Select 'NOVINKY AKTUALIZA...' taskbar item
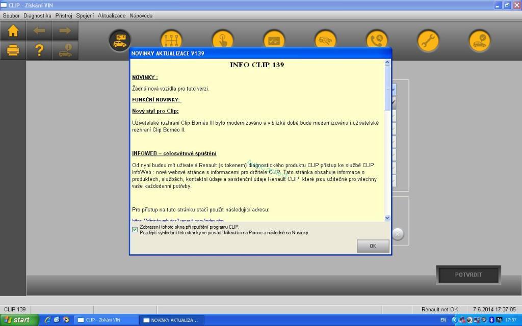522x326 pixels. 171,320
